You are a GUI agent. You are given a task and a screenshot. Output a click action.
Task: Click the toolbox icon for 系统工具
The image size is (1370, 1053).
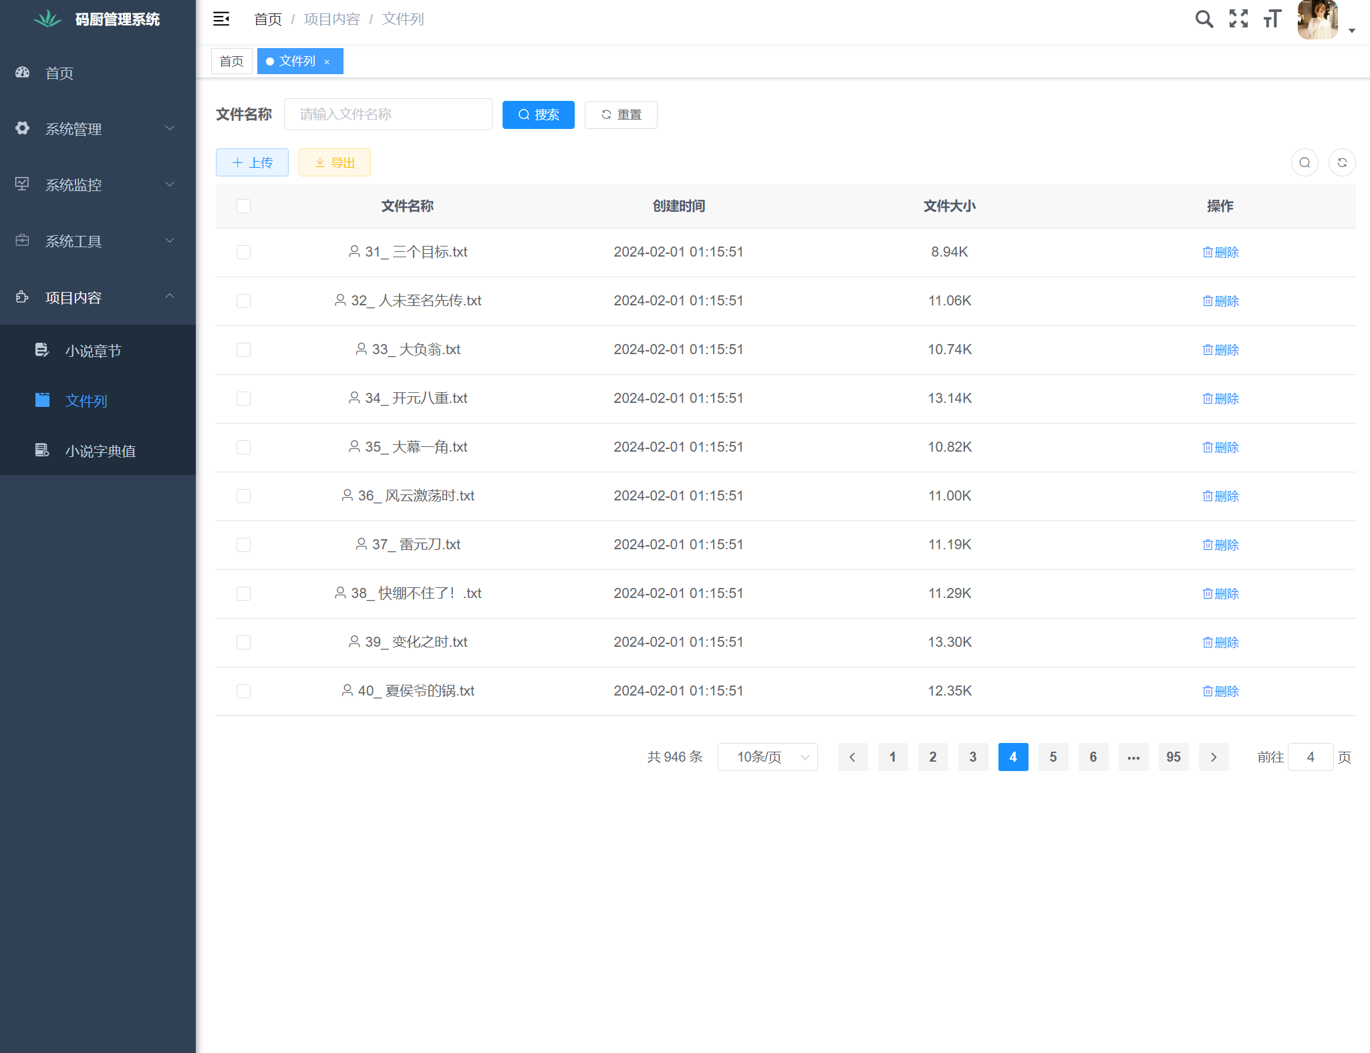23,240
